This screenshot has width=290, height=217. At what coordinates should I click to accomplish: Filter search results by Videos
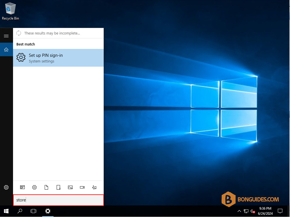coord(82,187)
